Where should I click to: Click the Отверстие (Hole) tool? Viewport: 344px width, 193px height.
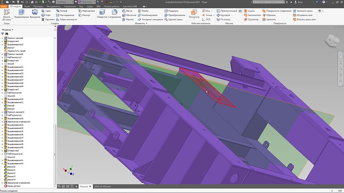pyautogui.click(x=102, y=14)
